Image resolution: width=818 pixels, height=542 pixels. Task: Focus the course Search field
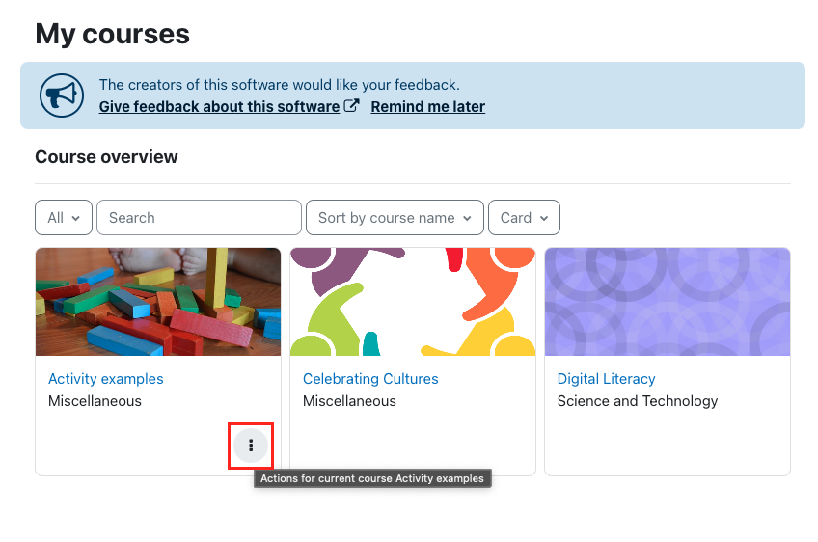[x=200, y=218]
